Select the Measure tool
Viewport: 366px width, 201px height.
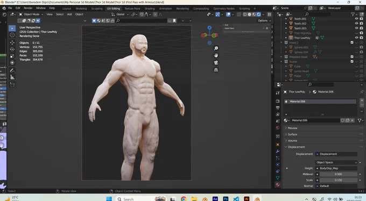pyautogui.click(x=12, y=77)
